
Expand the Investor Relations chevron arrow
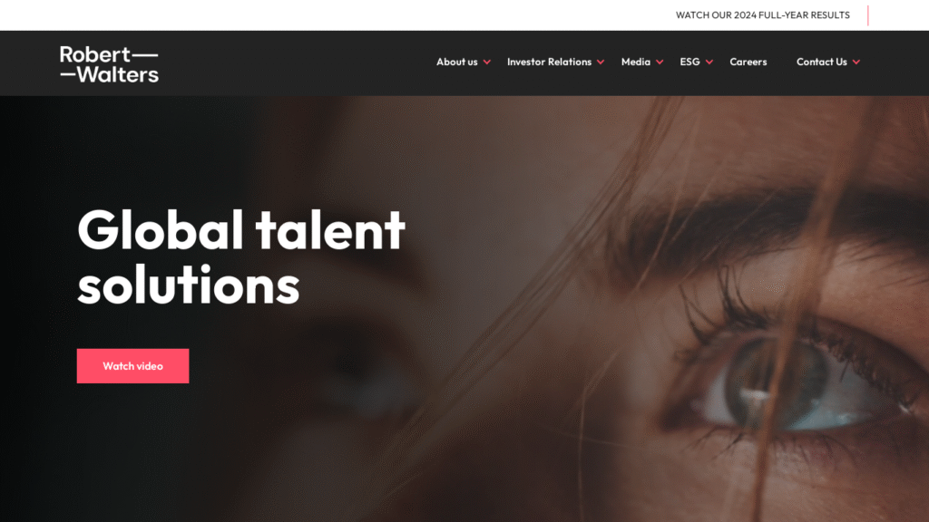[x=601, y=63]
